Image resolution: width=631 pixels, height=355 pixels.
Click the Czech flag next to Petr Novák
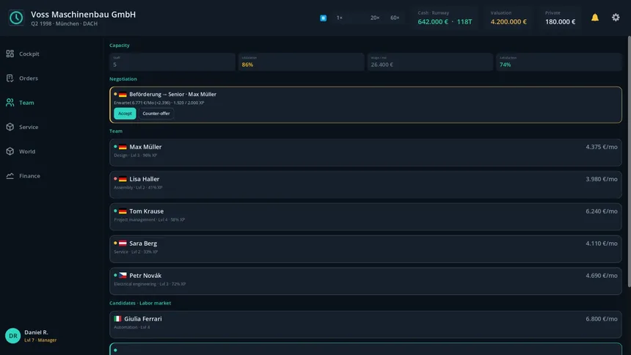click(x=123, y=275)
